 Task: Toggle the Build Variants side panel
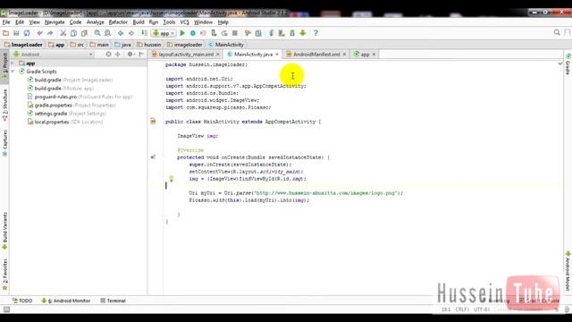tap(4, 231)
